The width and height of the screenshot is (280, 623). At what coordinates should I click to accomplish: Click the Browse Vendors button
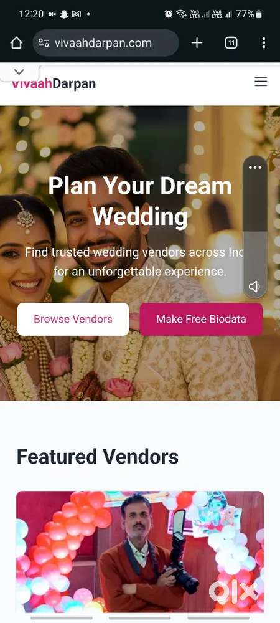73,319
